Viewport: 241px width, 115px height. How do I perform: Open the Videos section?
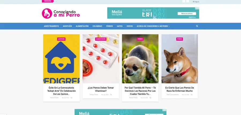(130, 26)
